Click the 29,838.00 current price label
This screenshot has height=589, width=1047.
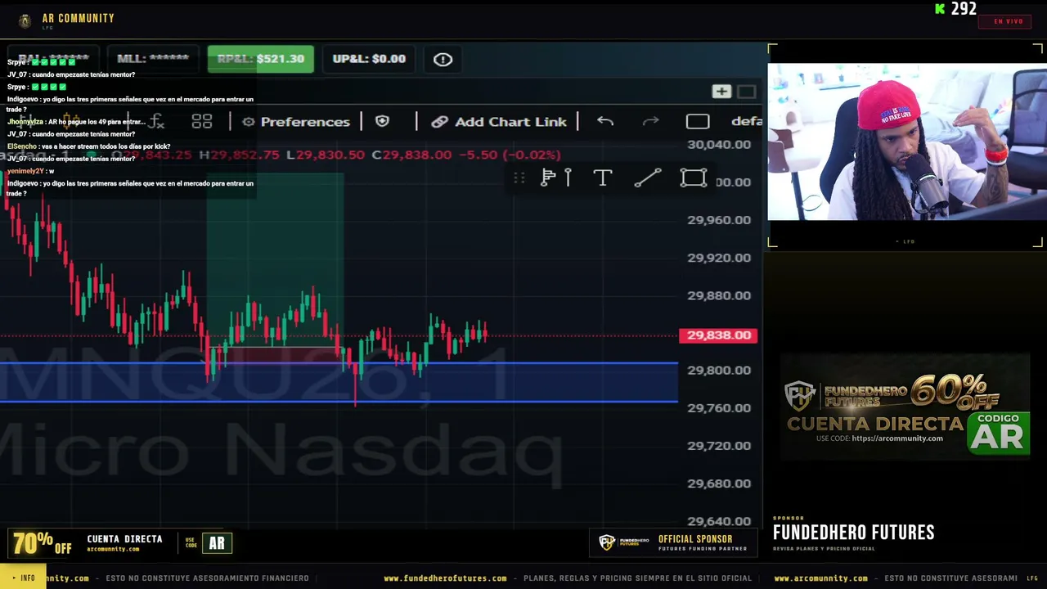click(x=718, y=335)
